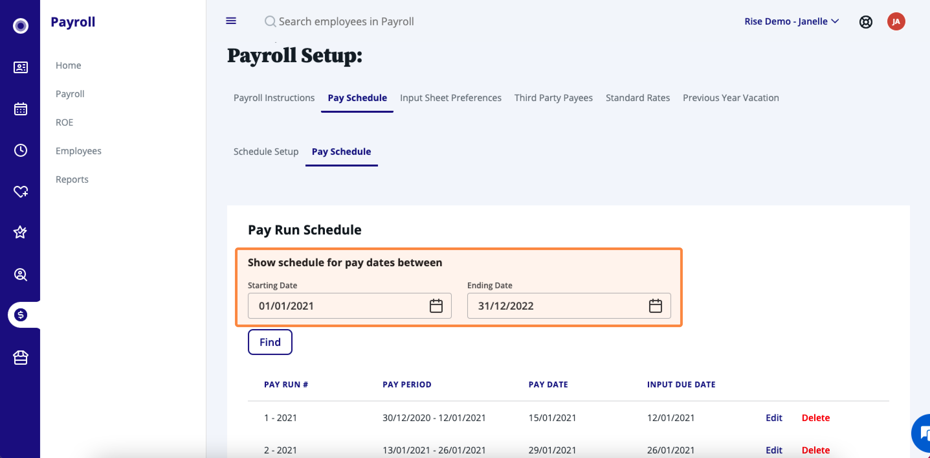Toggle the hamburger menu icon
Image resolution: width=930 pixels, height=458 pixels.
click(231, 21)
